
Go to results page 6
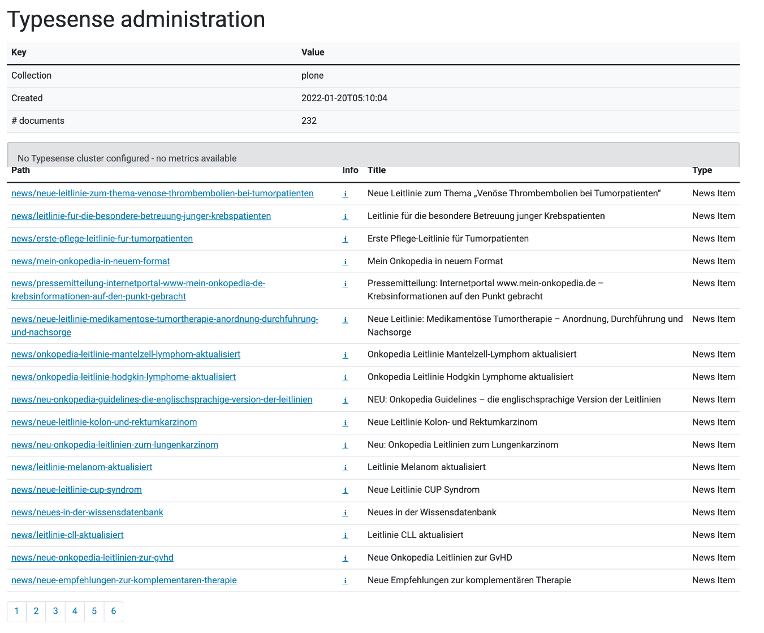[114, 611]
